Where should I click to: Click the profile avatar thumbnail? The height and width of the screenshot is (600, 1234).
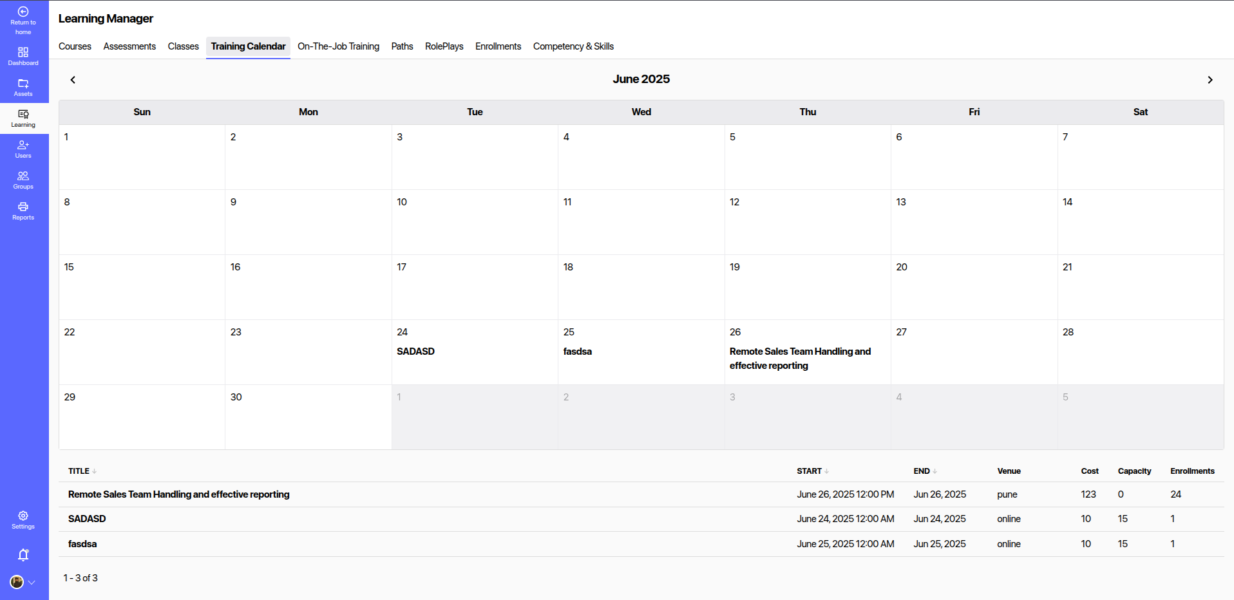click(x=17, y=582)
